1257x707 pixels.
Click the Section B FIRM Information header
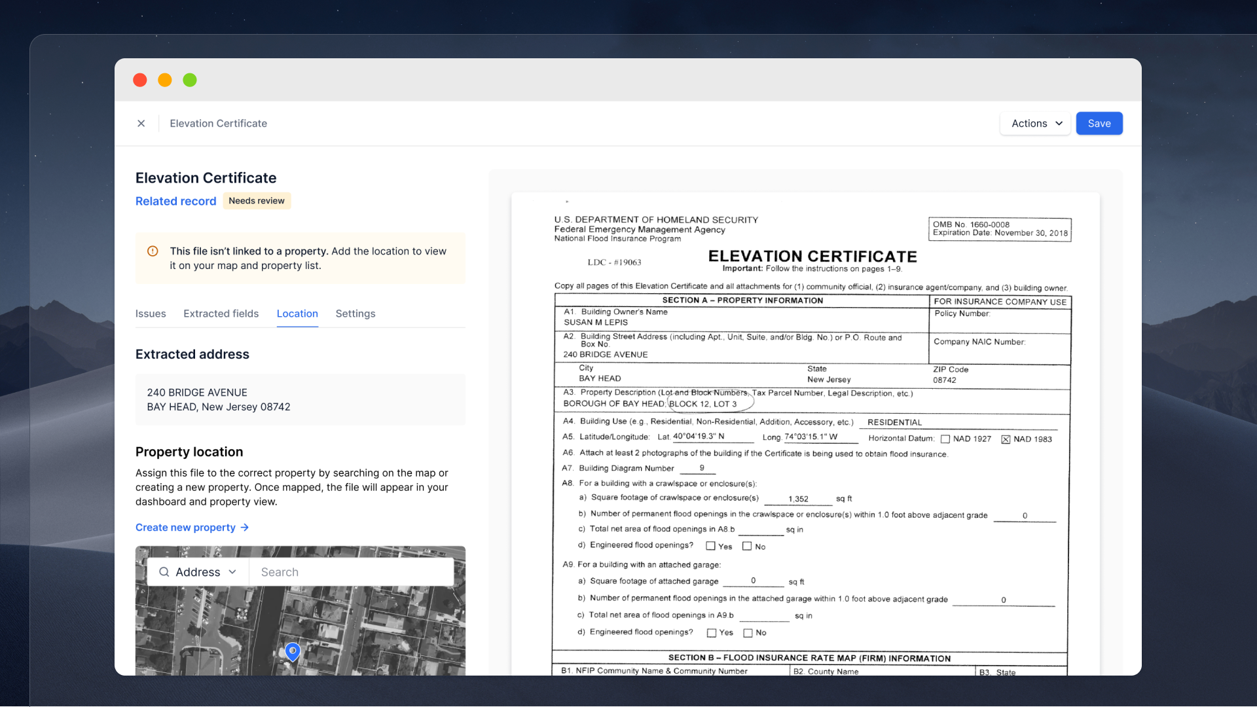pyautogui.click(x=809, y=658)
